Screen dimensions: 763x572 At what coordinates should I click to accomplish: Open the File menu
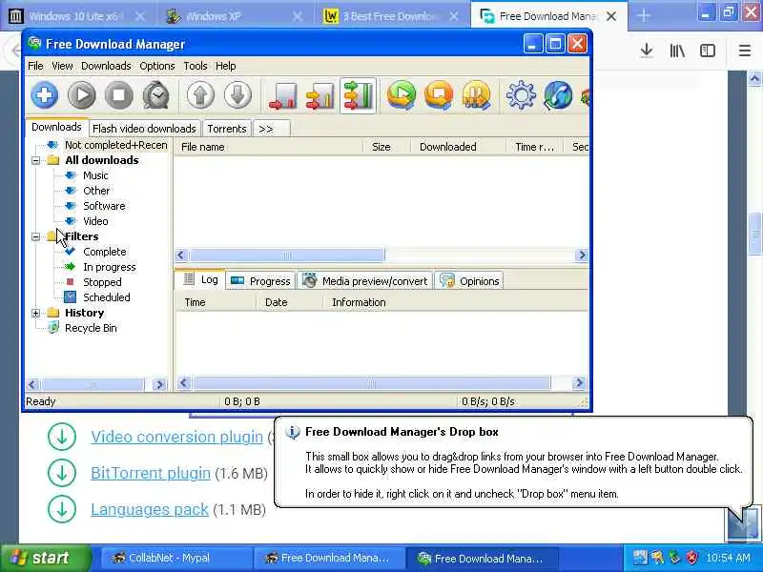(35, 66)
